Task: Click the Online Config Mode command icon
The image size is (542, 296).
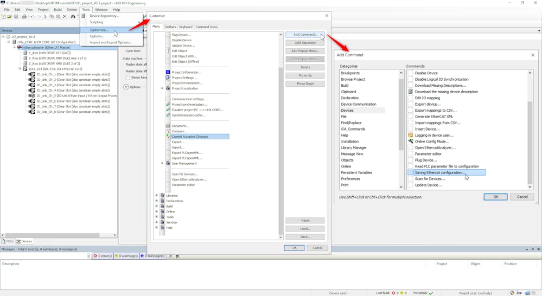Action: pyautogui.click(x=411, y=141)
